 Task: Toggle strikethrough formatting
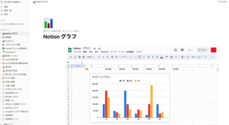pyautogui.click(x=157, y=57)
